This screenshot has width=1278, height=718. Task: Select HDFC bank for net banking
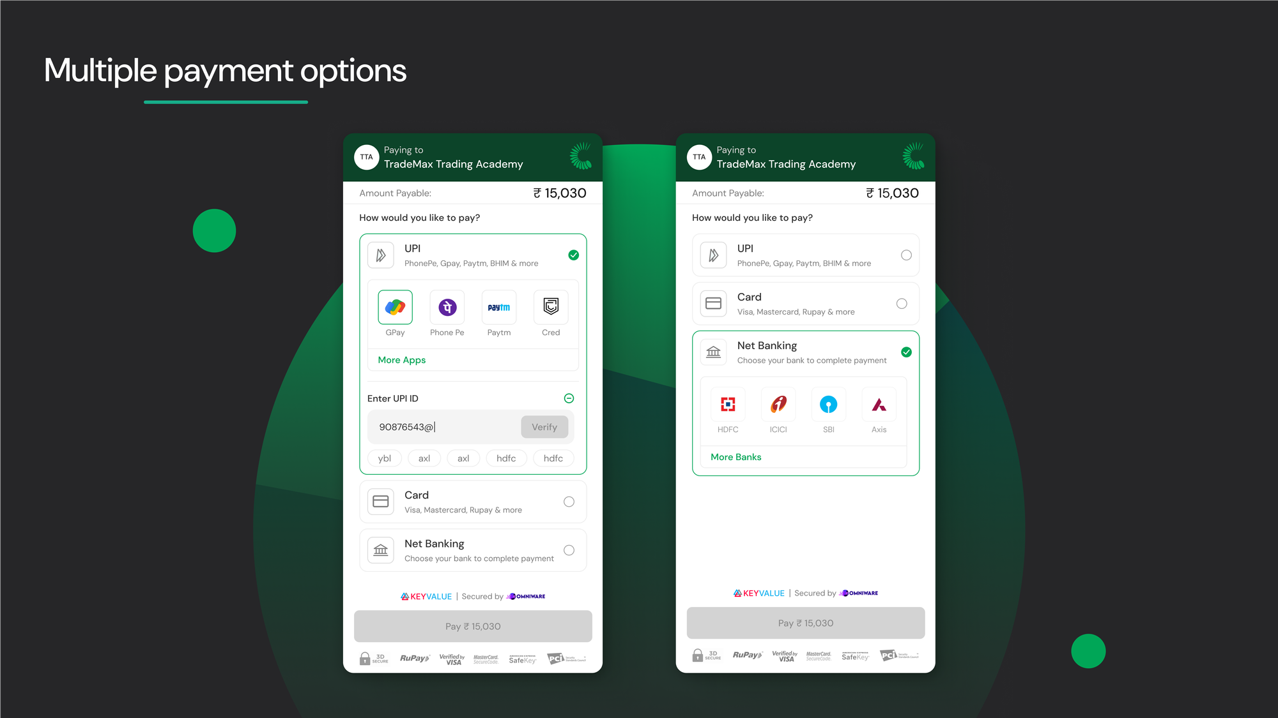tap(728, 405)
